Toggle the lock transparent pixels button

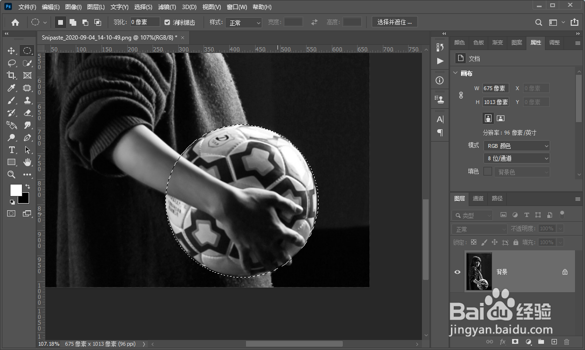pyautogui.click(x=474, y=242)
